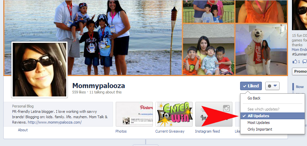Click the About link

coord(23,130)
